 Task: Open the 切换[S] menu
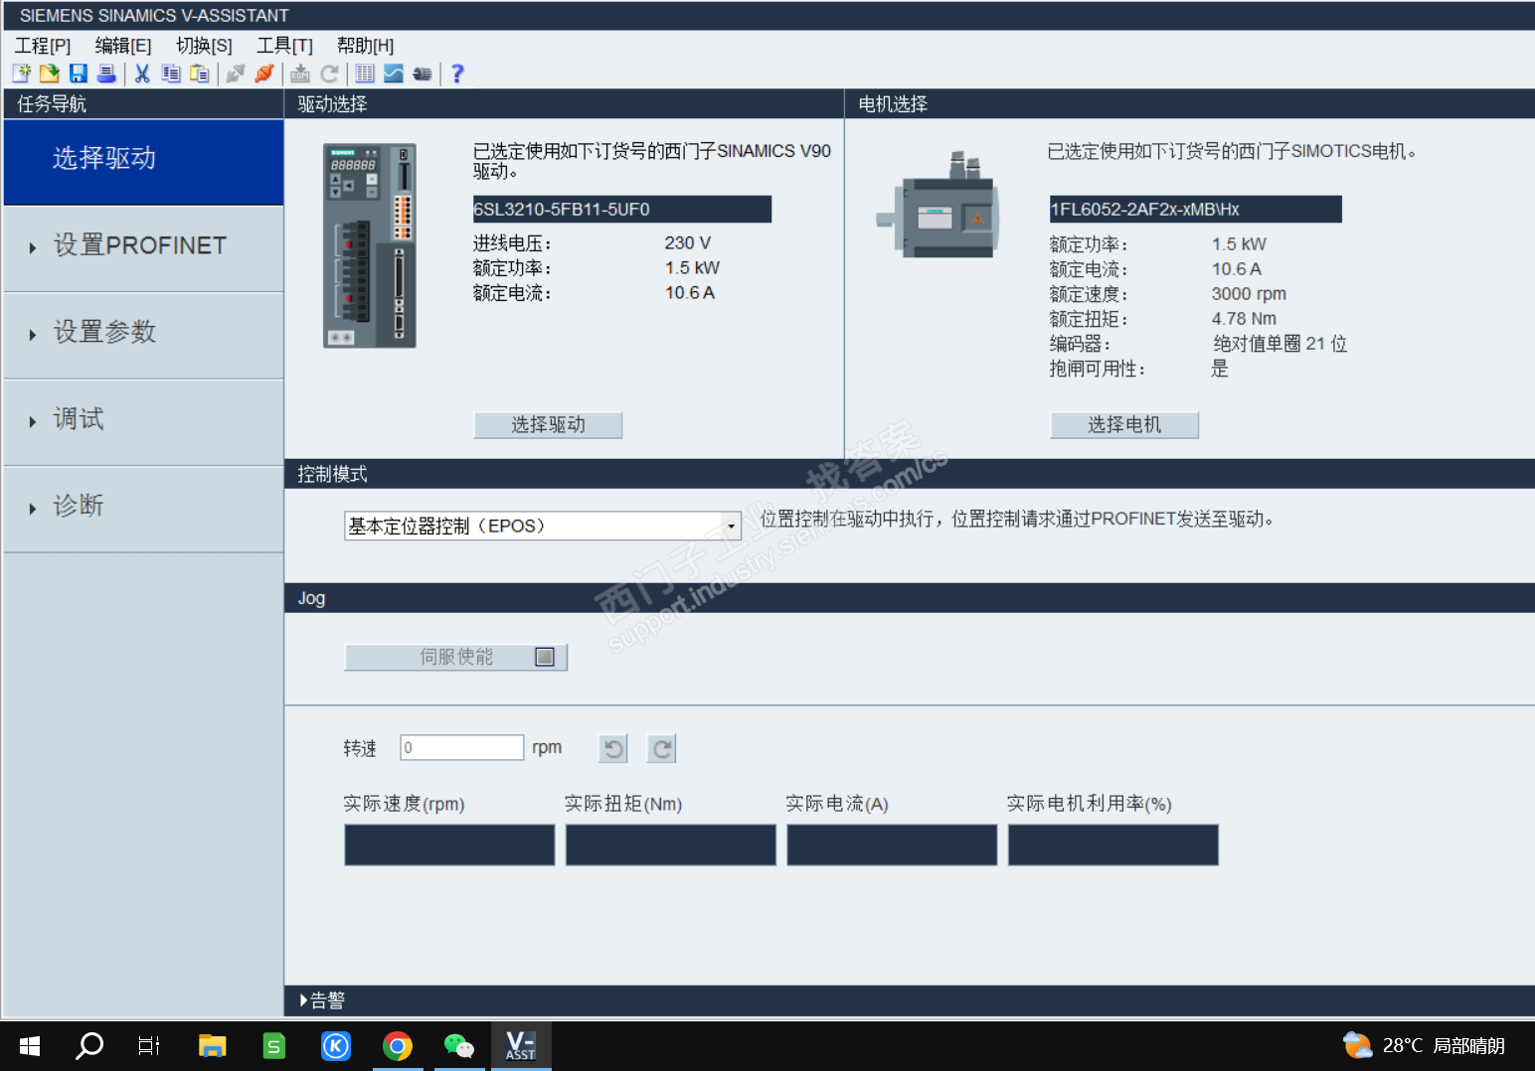[x=204, y=46]
